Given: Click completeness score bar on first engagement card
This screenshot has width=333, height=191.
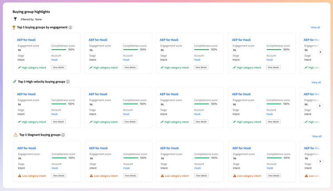Looking at the screenshot, I should 59,50.
